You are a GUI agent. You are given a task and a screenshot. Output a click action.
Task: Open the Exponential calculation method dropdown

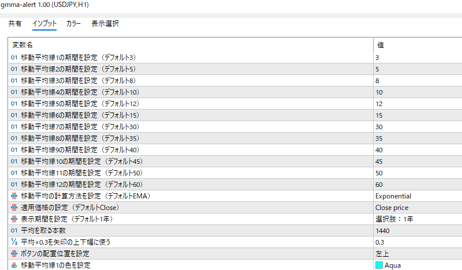pos(416,196)
